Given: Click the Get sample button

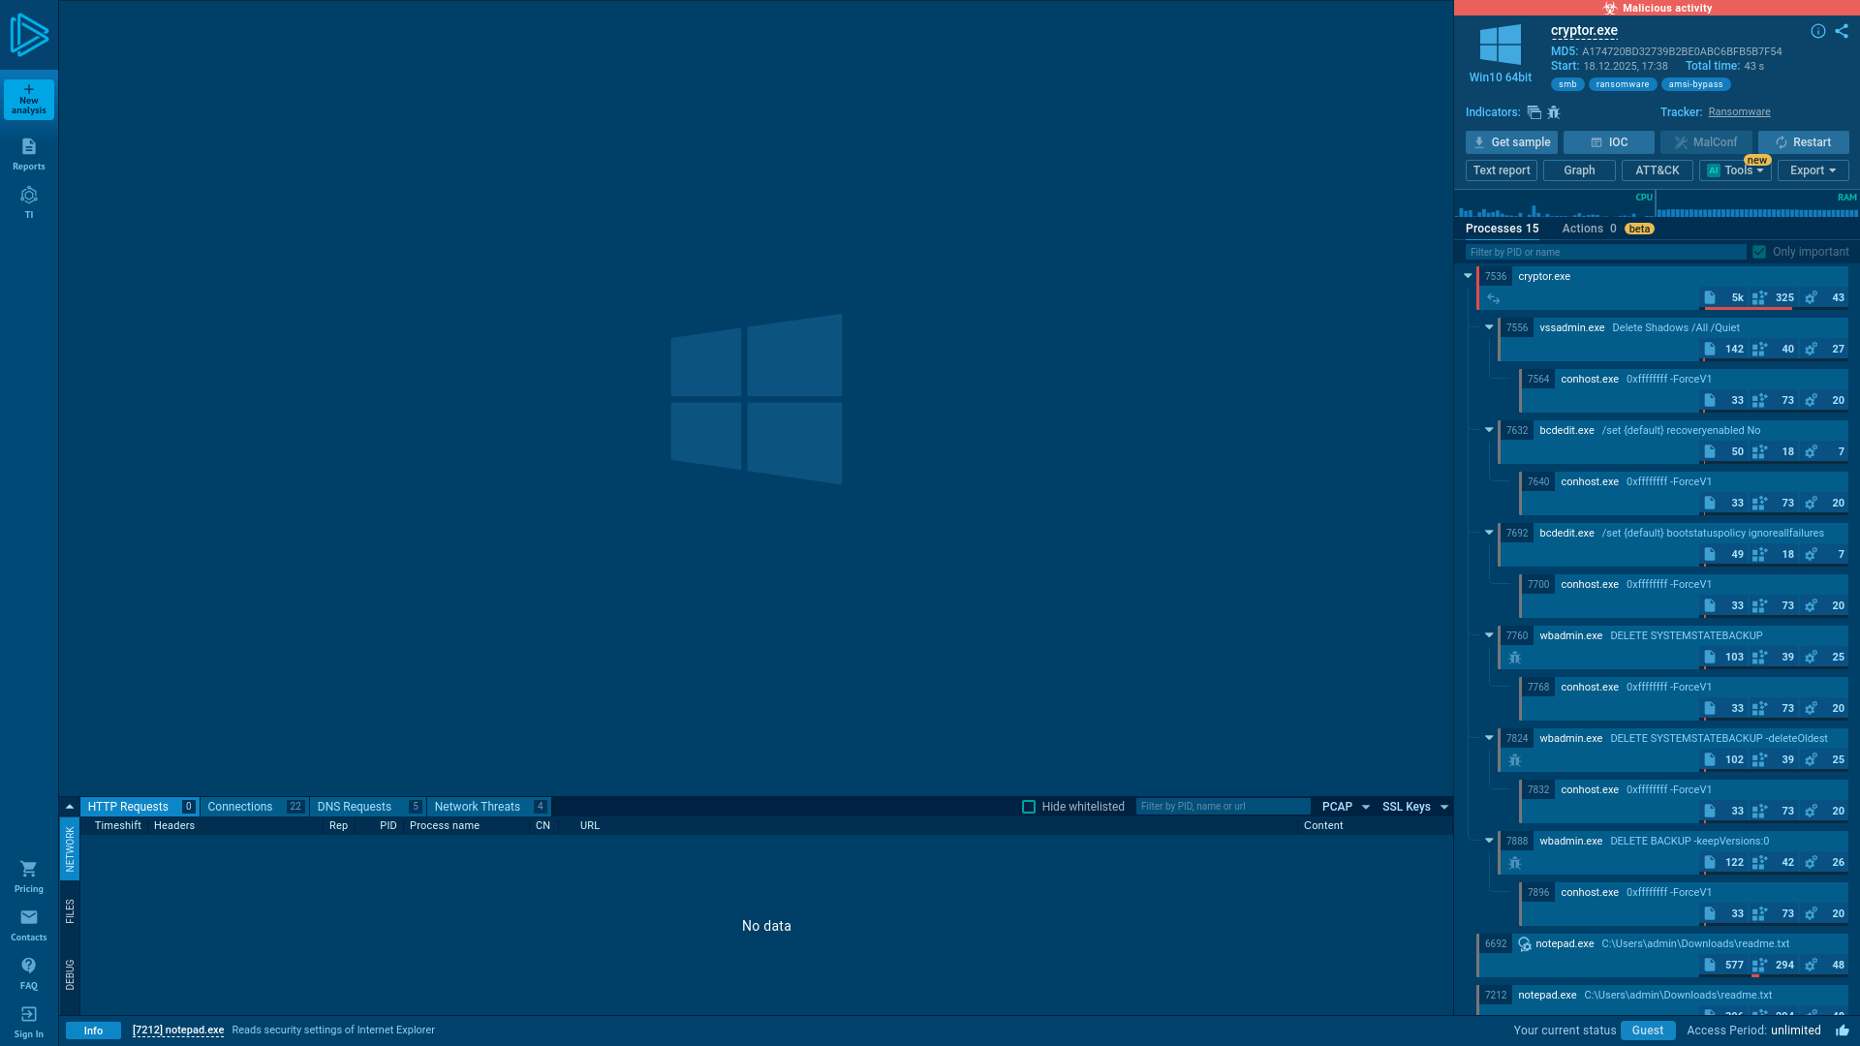Looking at the screenshot, I should [1511, 142].
